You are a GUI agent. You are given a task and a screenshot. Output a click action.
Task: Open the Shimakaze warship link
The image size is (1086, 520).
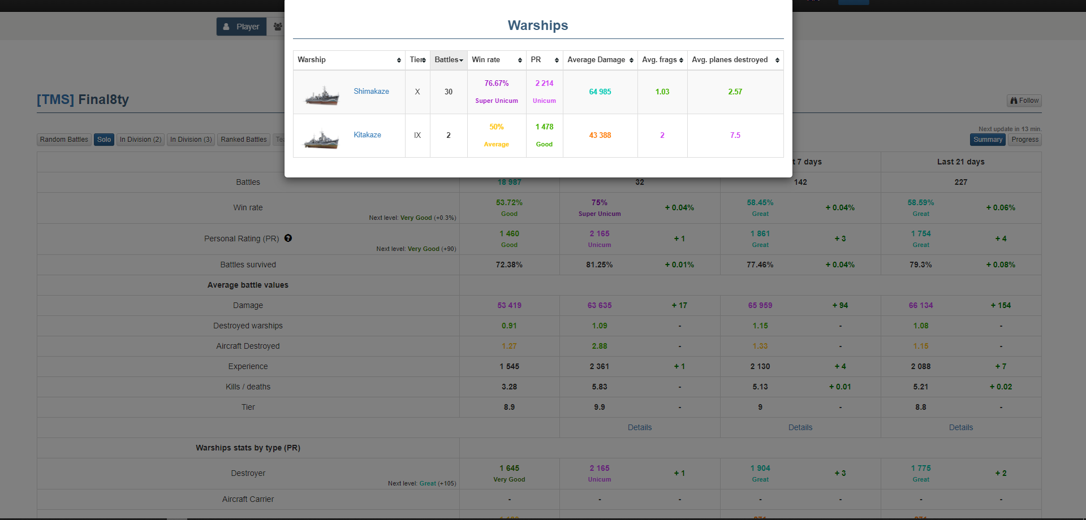click(371, 92)
